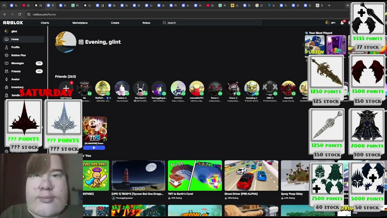Open friend Toebuu's avatar

point(122,88)
